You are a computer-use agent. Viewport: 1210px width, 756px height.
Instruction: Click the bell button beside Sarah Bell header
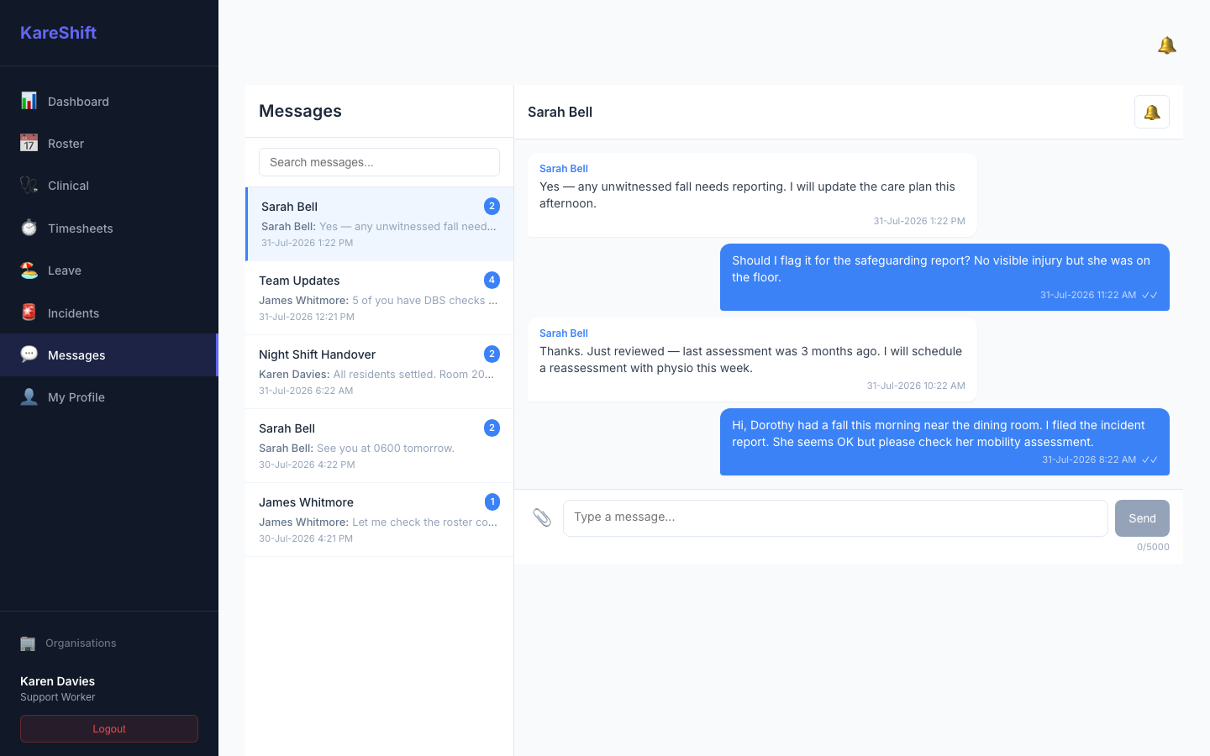pyautogui.click(x=1152, y=112)
